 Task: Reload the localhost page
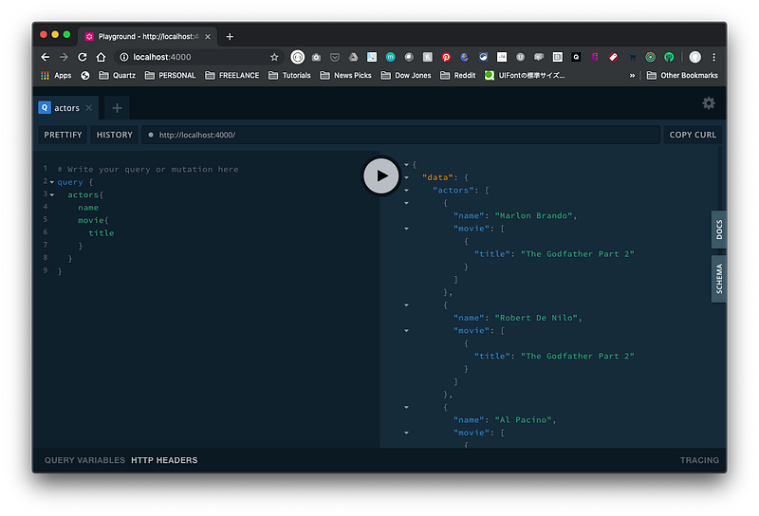[83, 57]
